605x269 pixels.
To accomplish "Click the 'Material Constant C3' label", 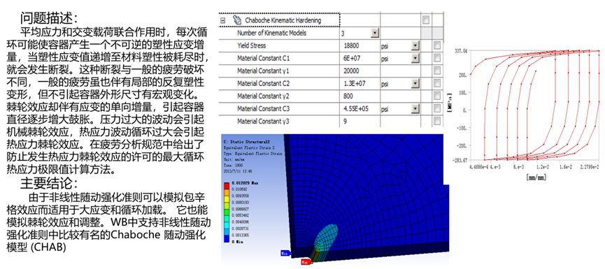I will pyautogui.click(x=263, y=109).
